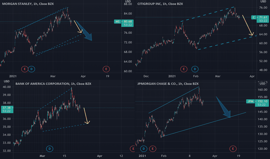Image resolution: width=270 pixels, height=159 pixels.
Task: Click 35.00 on Bank of America's price scale
Action: tap(7, 127)
